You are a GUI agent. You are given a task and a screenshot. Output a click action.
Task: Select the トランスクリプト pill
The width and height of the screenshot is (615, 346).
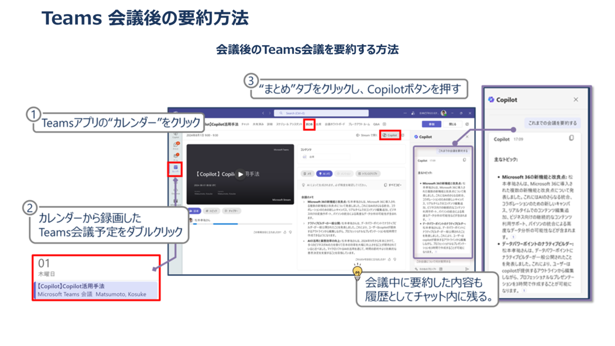tap(368, 174)
